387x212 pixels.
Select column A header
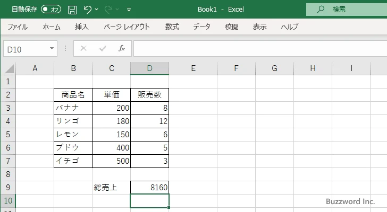(35, 68)
